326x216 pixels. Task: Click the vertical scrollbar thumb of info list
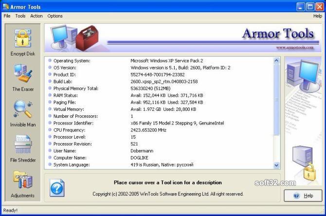[x=276, y=100]
